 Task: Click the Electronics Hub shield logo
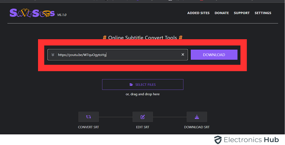218,140
